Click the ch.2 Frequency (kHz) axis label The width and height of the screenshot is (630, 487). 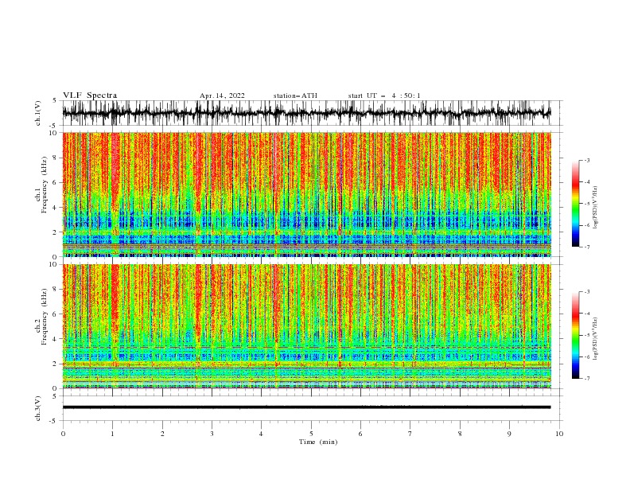tap(42, 317)
